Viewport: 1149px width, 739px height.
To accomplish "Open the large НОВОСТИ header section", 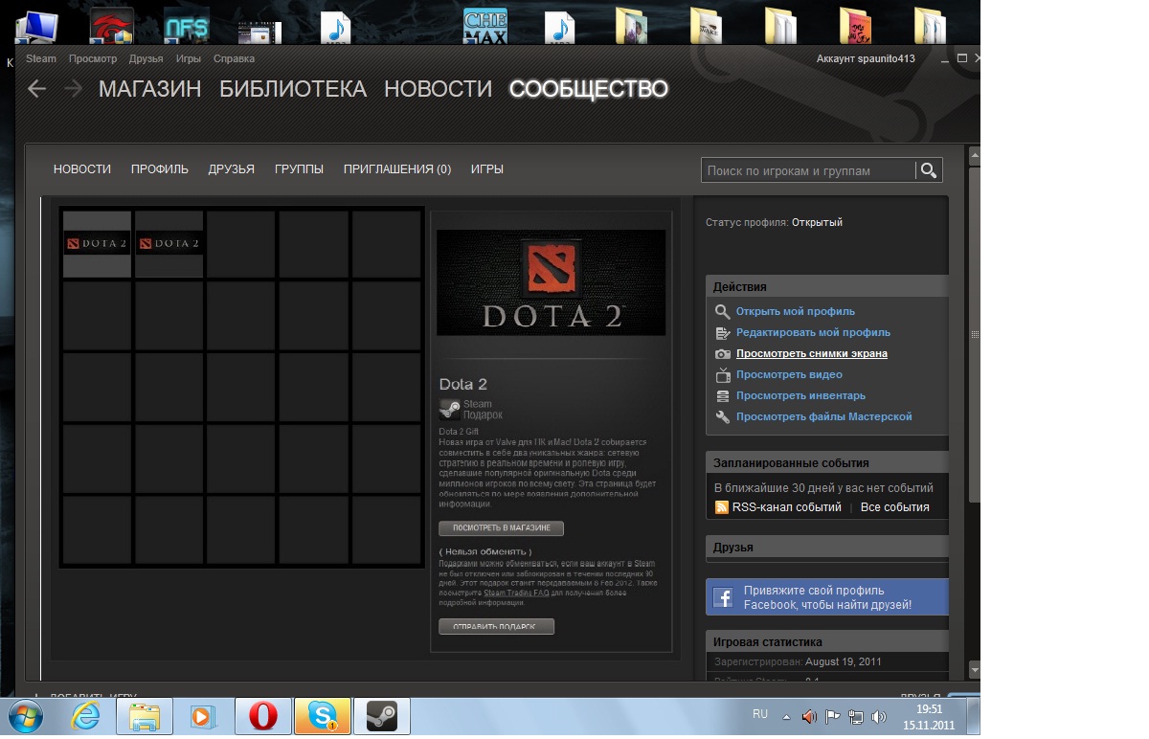I will pyautogui.click(x=439, y=89).
